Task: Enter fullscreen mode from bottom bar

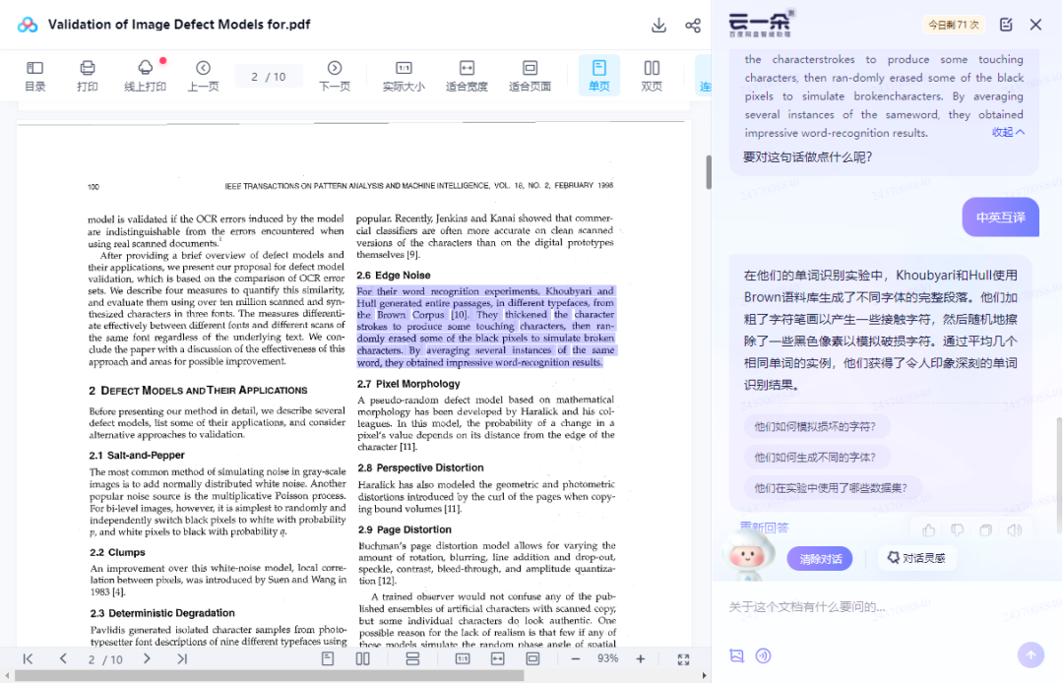Action: coord(683,659)
